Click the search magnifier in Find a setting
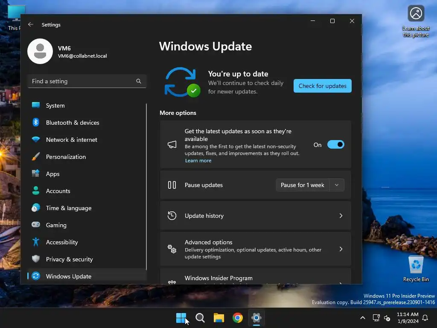 pyautogui.click(x=139, y=81)
